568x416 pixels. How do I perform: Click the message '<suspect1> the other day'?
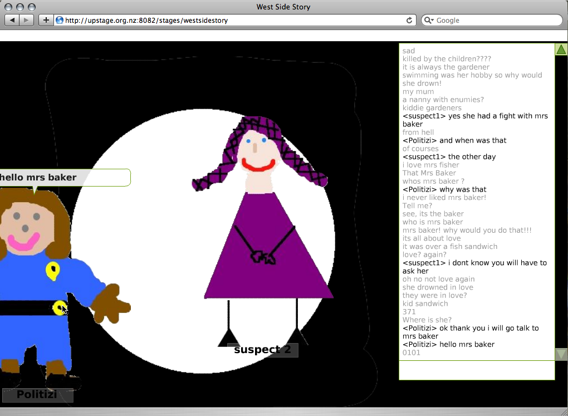(448, 156)
